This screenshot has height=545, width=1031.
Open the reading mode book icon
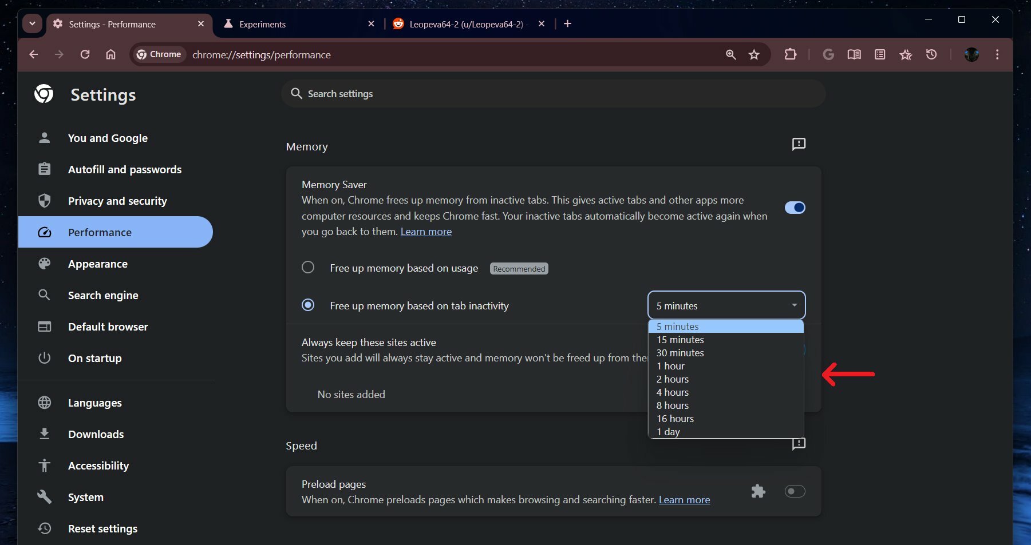[x=854, y=54]
